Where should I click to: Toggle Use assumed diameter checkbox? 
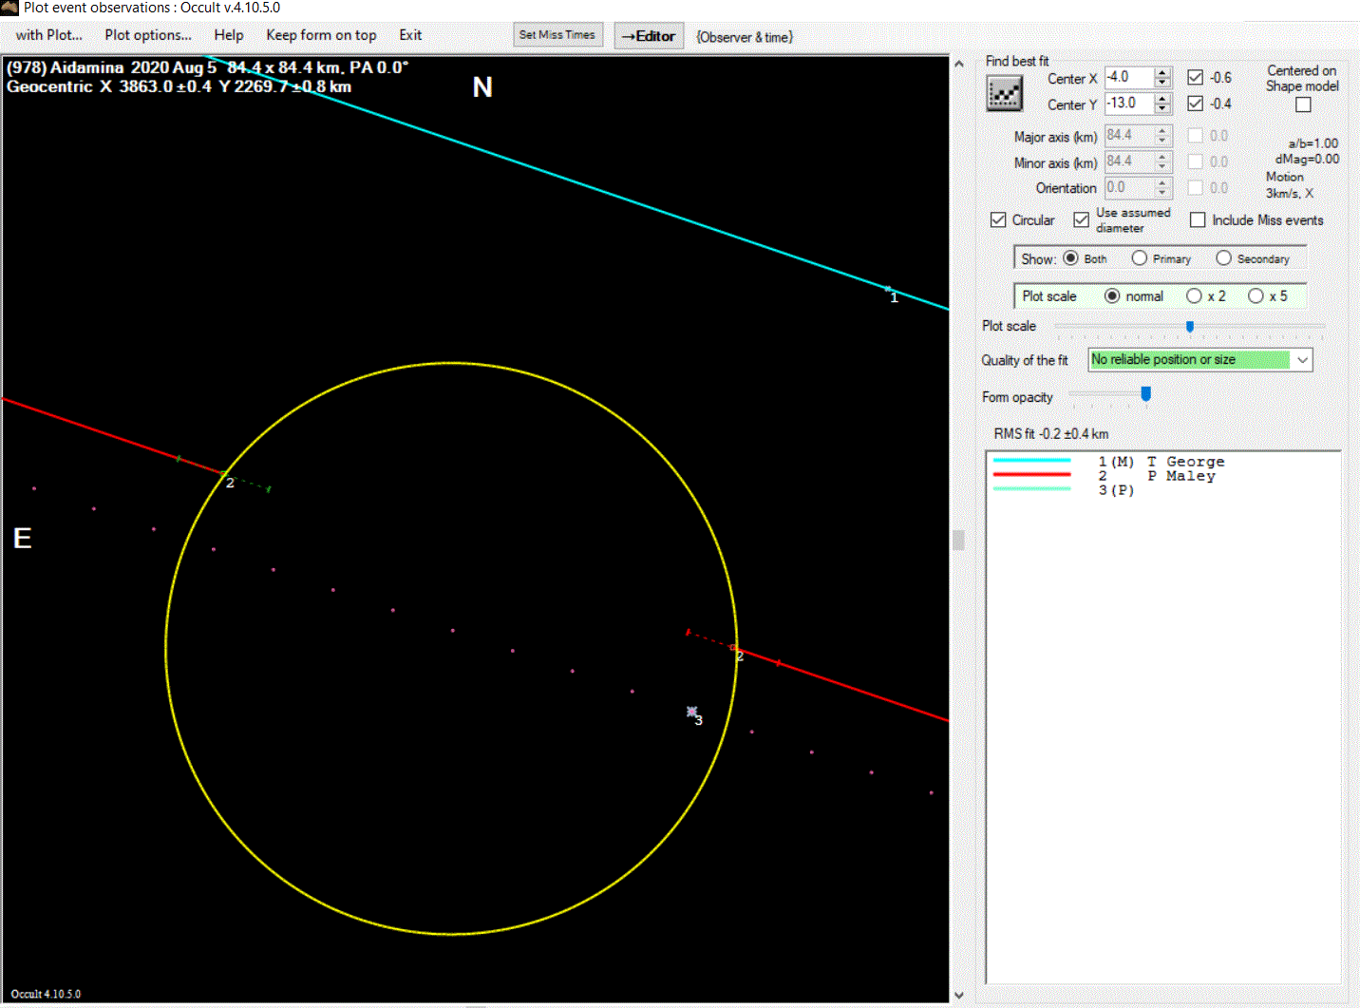pyautogui.click(x=1081, y=219)
